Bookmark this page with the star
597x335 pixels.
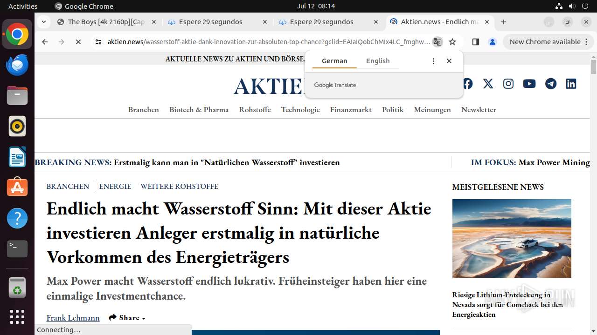tap(452, 42)
